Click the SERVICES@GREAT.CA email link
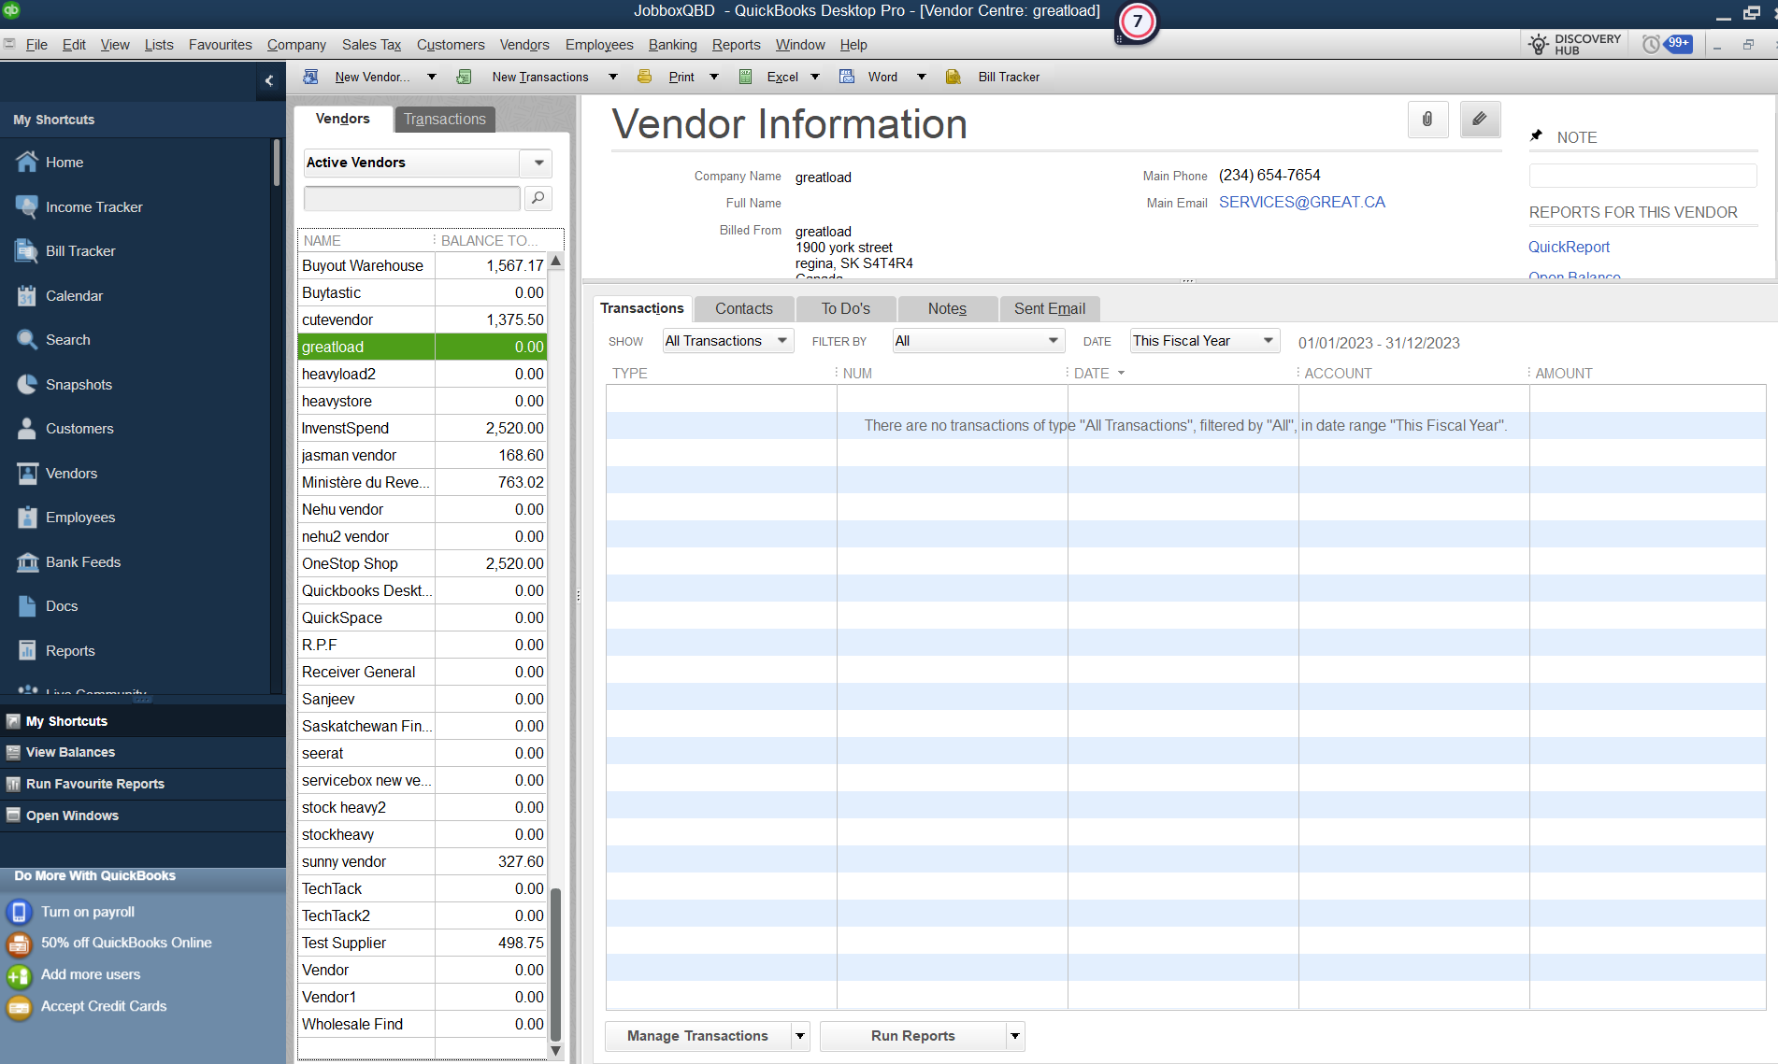The height and width of the screenshot is (1064, 1778). pyautogui.click(x=1301, y=202)
